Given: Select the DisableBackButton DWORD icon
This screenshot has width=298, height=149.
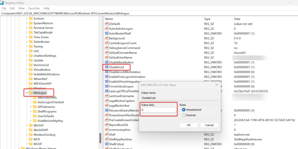Looking at the screenshot, I should click(x=107, y=62).
